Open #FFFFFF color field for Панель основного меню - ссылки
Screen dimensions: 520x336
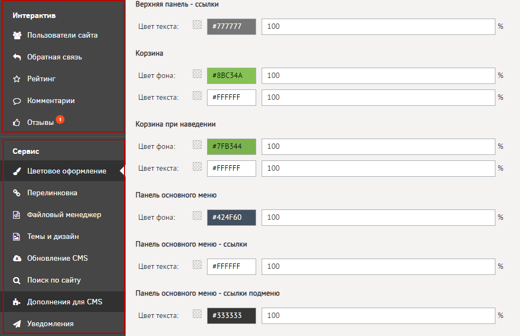point(232,267)
